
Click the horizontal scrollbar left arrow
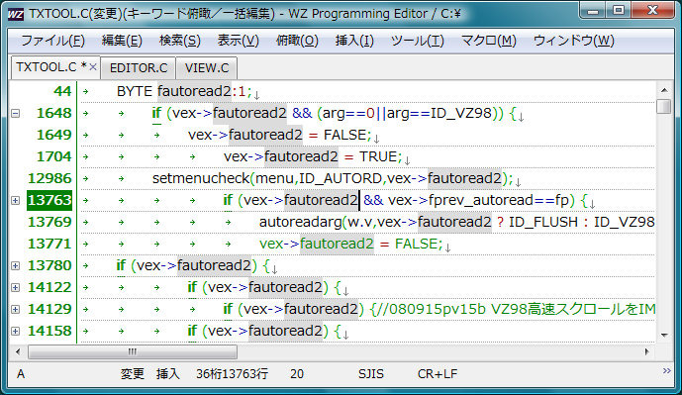click(18, 351)
